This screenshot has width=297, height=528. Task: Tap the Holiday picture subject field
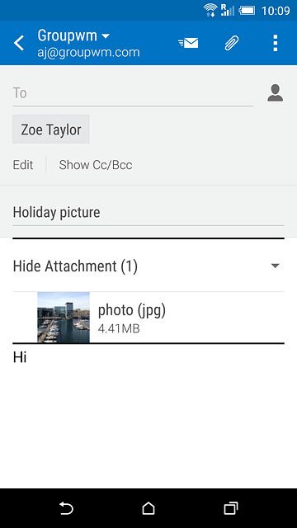click(x=148, y=213)
